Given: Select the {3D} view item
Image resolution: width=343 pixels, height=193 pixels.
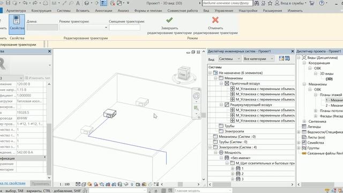Looking at the screenshot, I should (329, 79).
